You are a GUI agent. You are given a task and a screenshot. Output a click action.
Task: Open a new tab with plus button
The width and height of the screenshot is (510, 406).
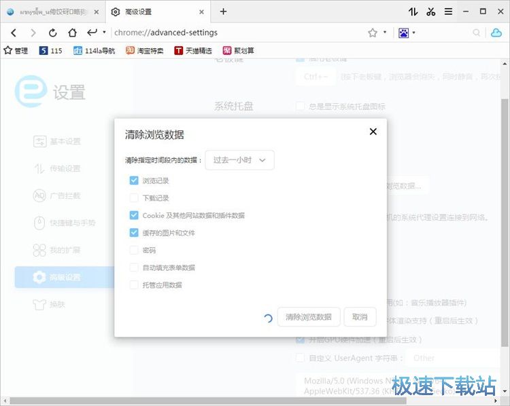point(223,12)
